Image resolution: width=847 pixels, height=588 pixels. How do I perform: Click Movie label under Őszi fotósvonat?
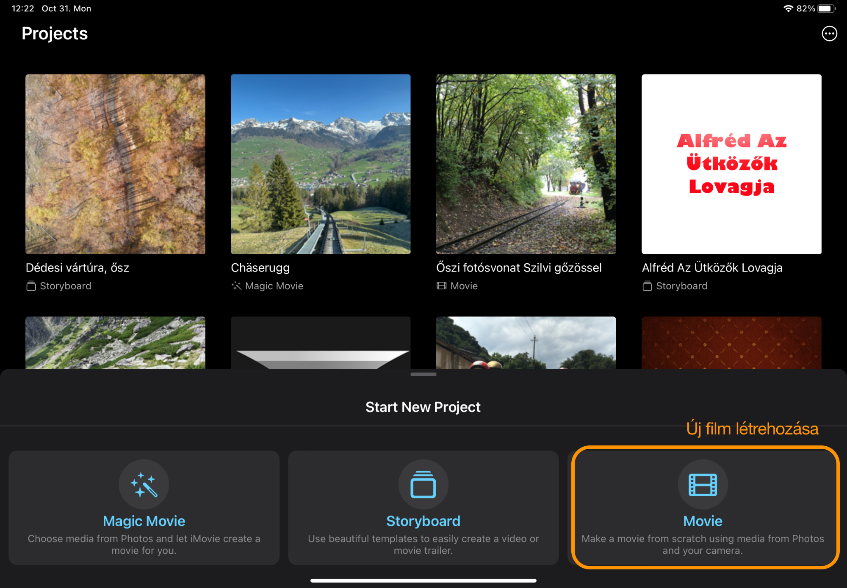tap(464, 286)
